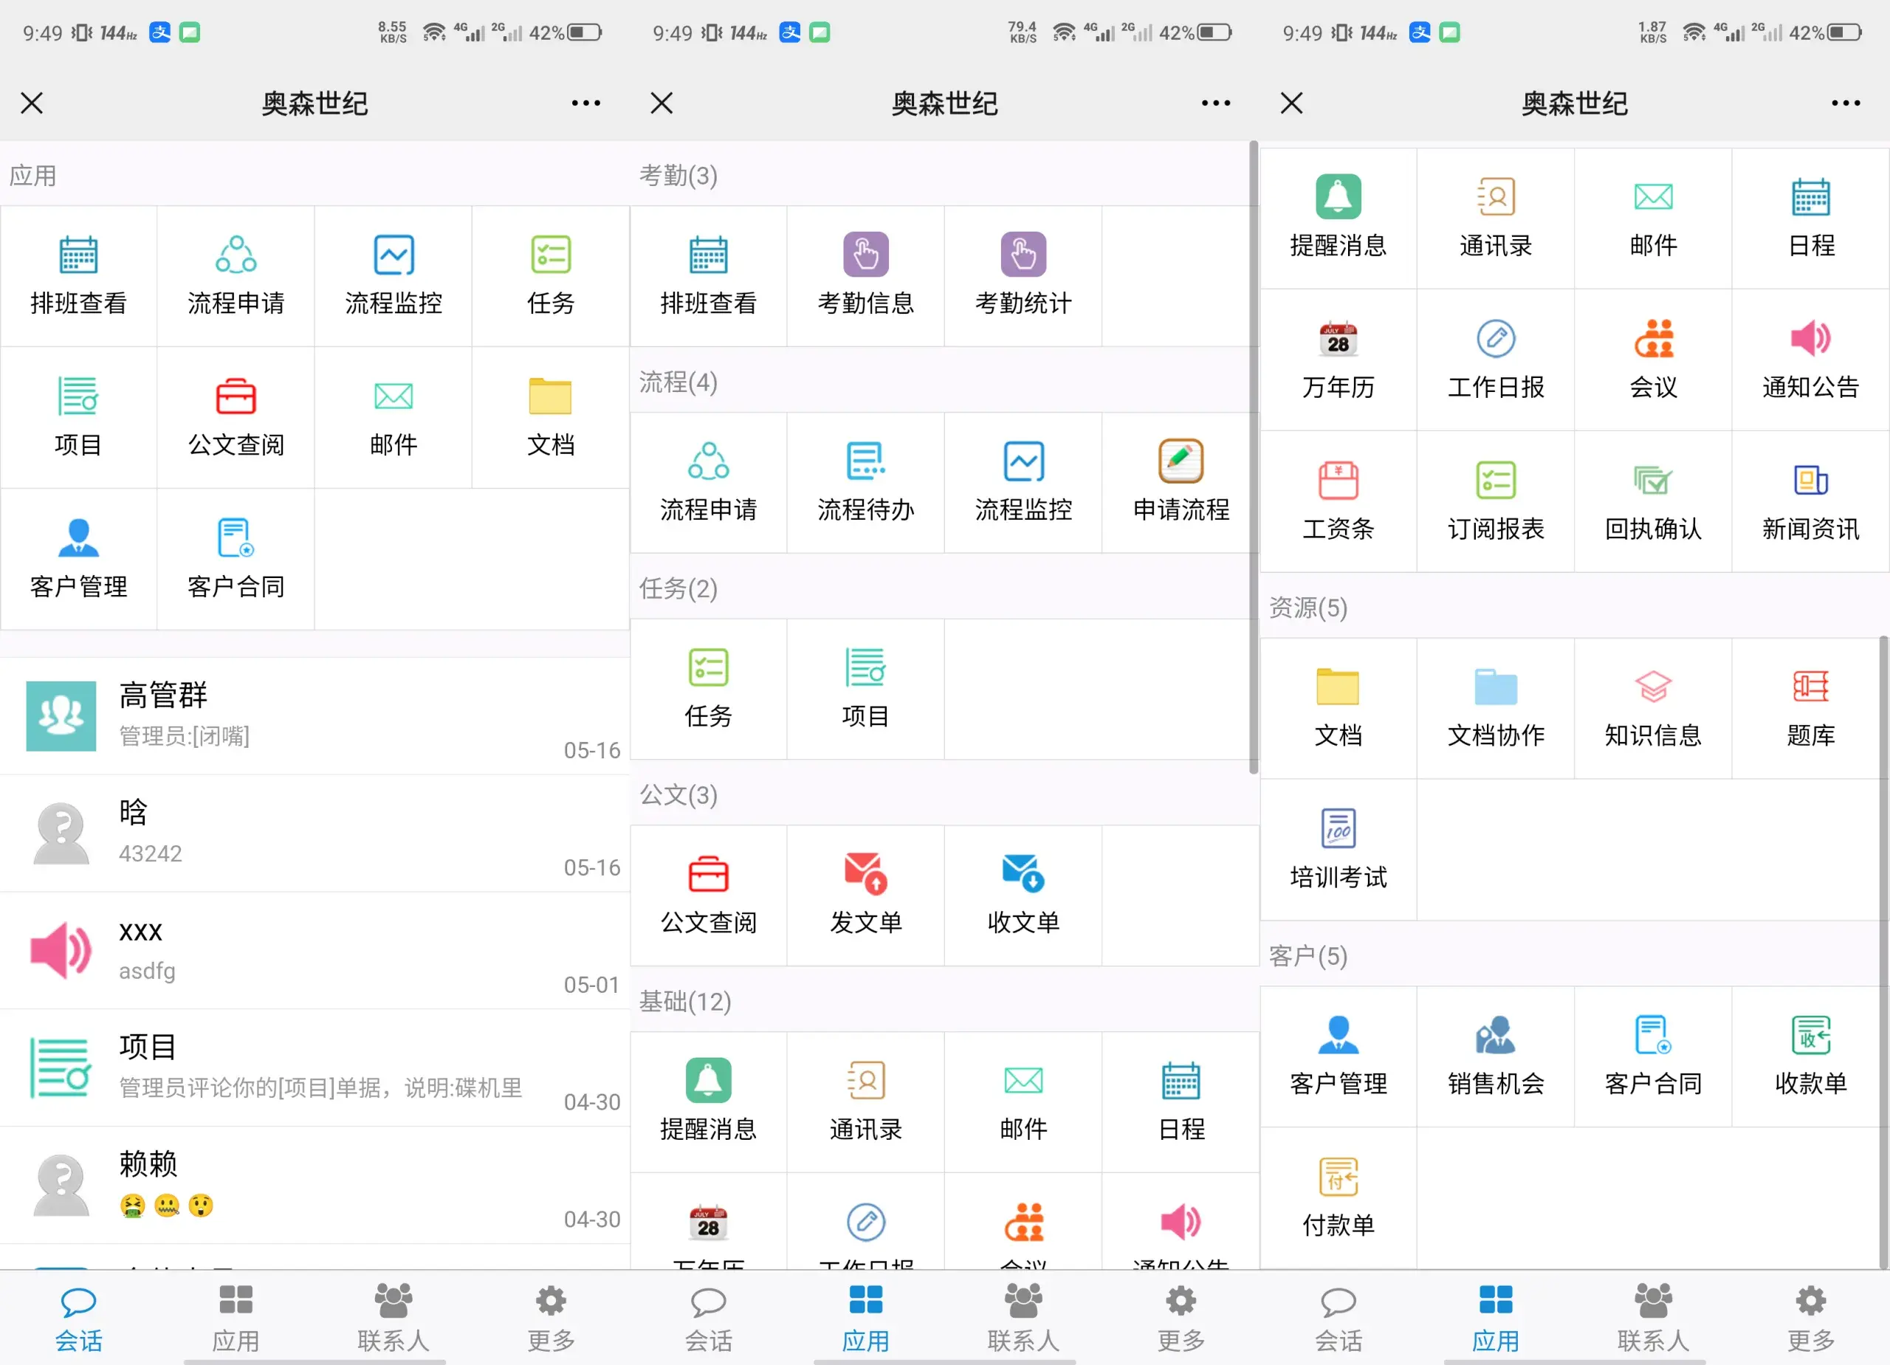Screen dimensions: 1890x1365
Task: Open 公文查阅 in the 会话 screen's 应用 grid
Action: (236, 418)
